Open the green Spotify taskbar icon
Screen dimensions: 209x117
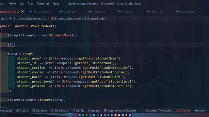pyautogui.click(x=83, y=115)
